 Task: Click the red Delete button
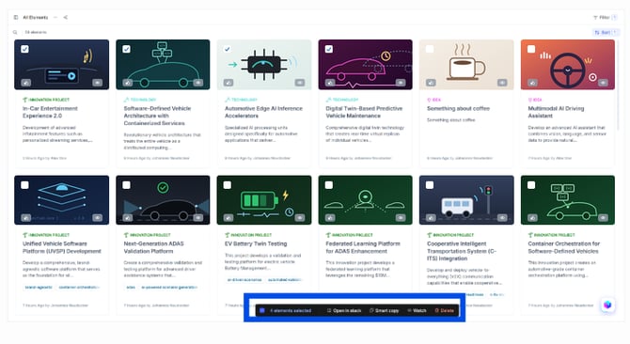tap(445, 311)
